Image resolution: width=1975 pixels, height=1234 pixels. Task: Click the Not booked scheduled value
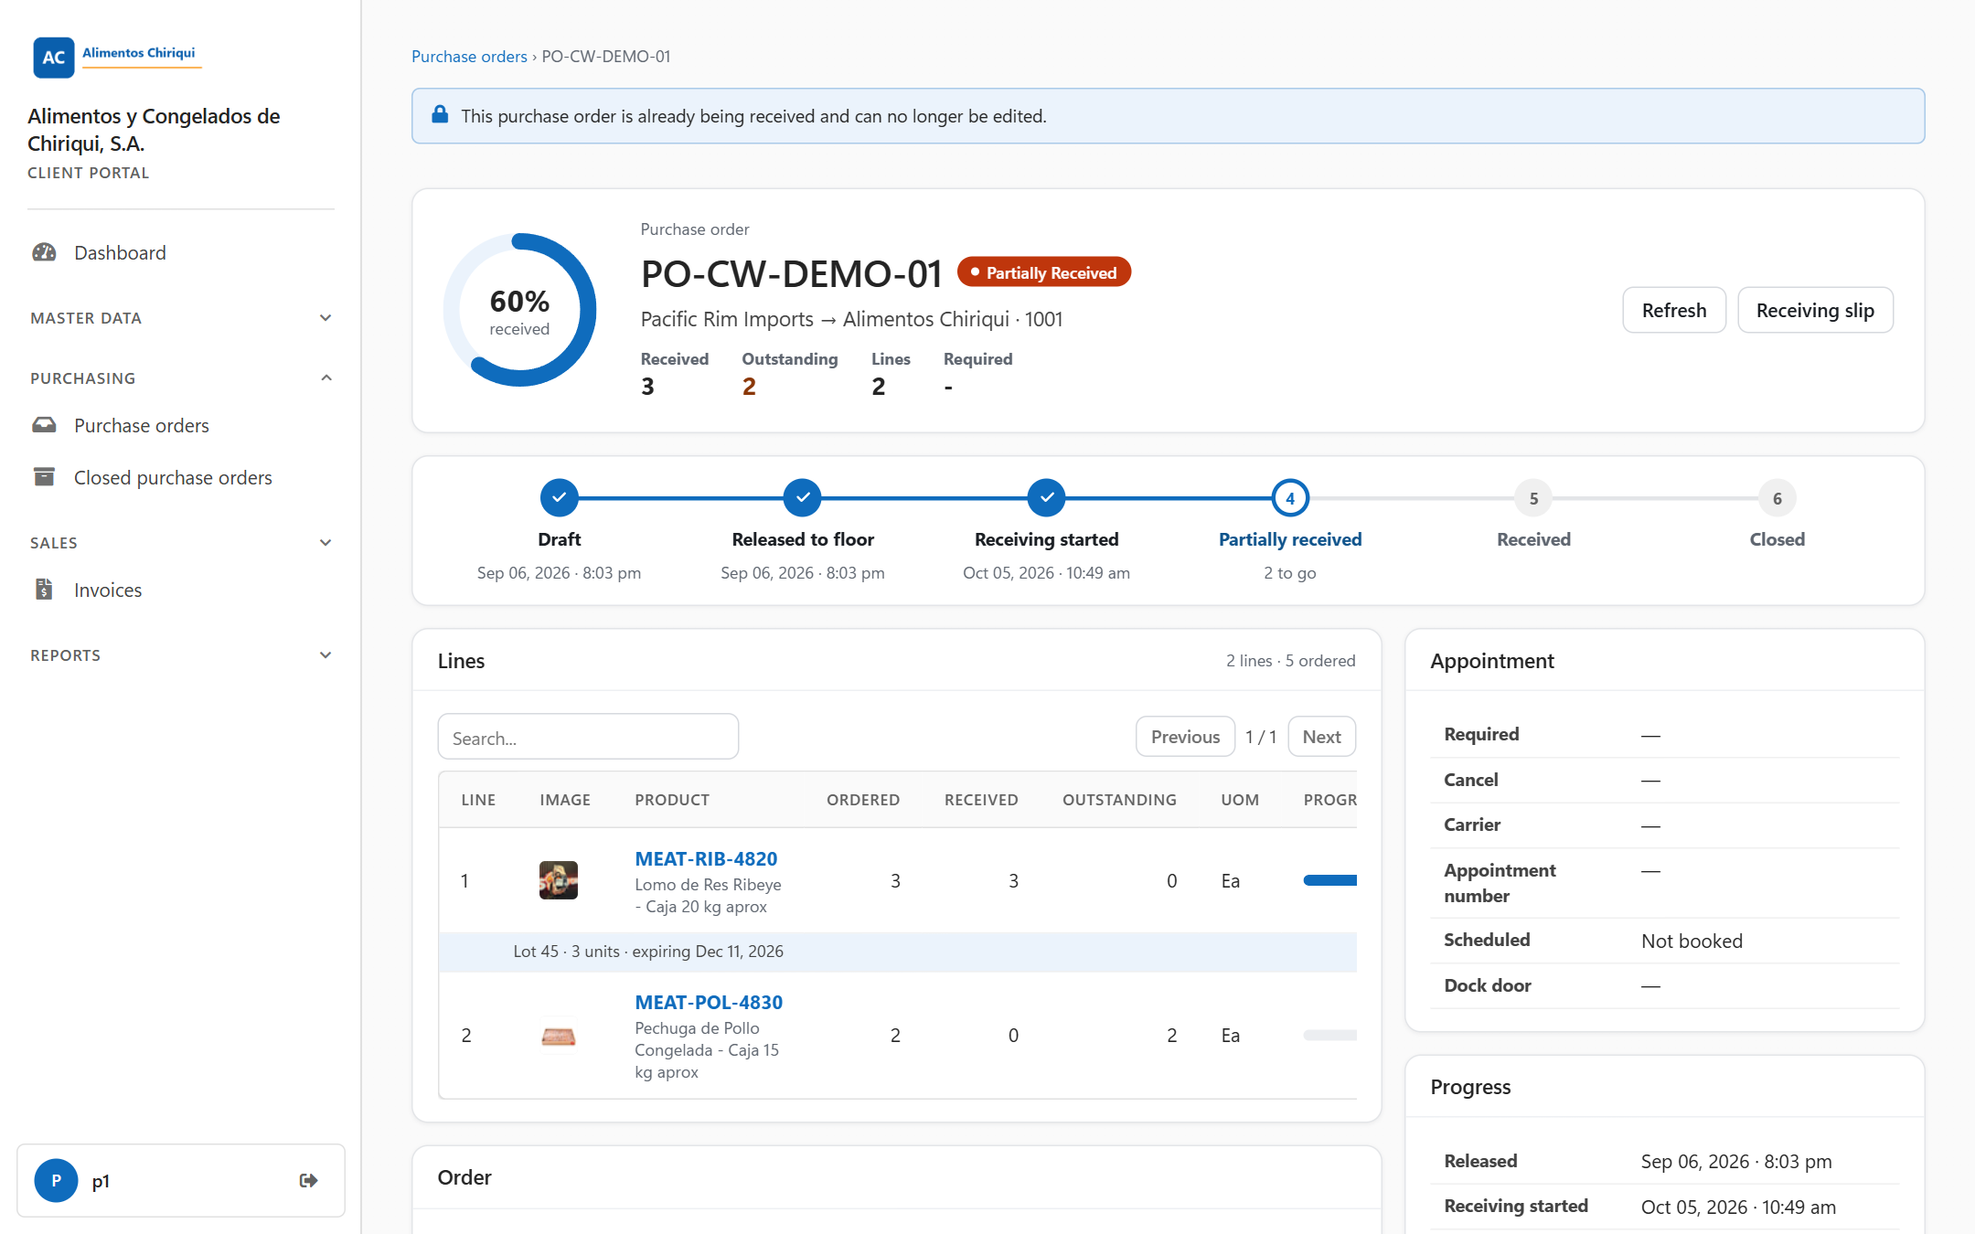pyautogui.click(x=1692, y=941)
